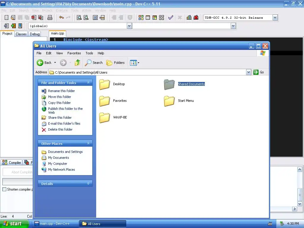Collapse the File and Folder Tasks panel
The height and width of the screenshot is (228, 304).
[x=88, y=83]
